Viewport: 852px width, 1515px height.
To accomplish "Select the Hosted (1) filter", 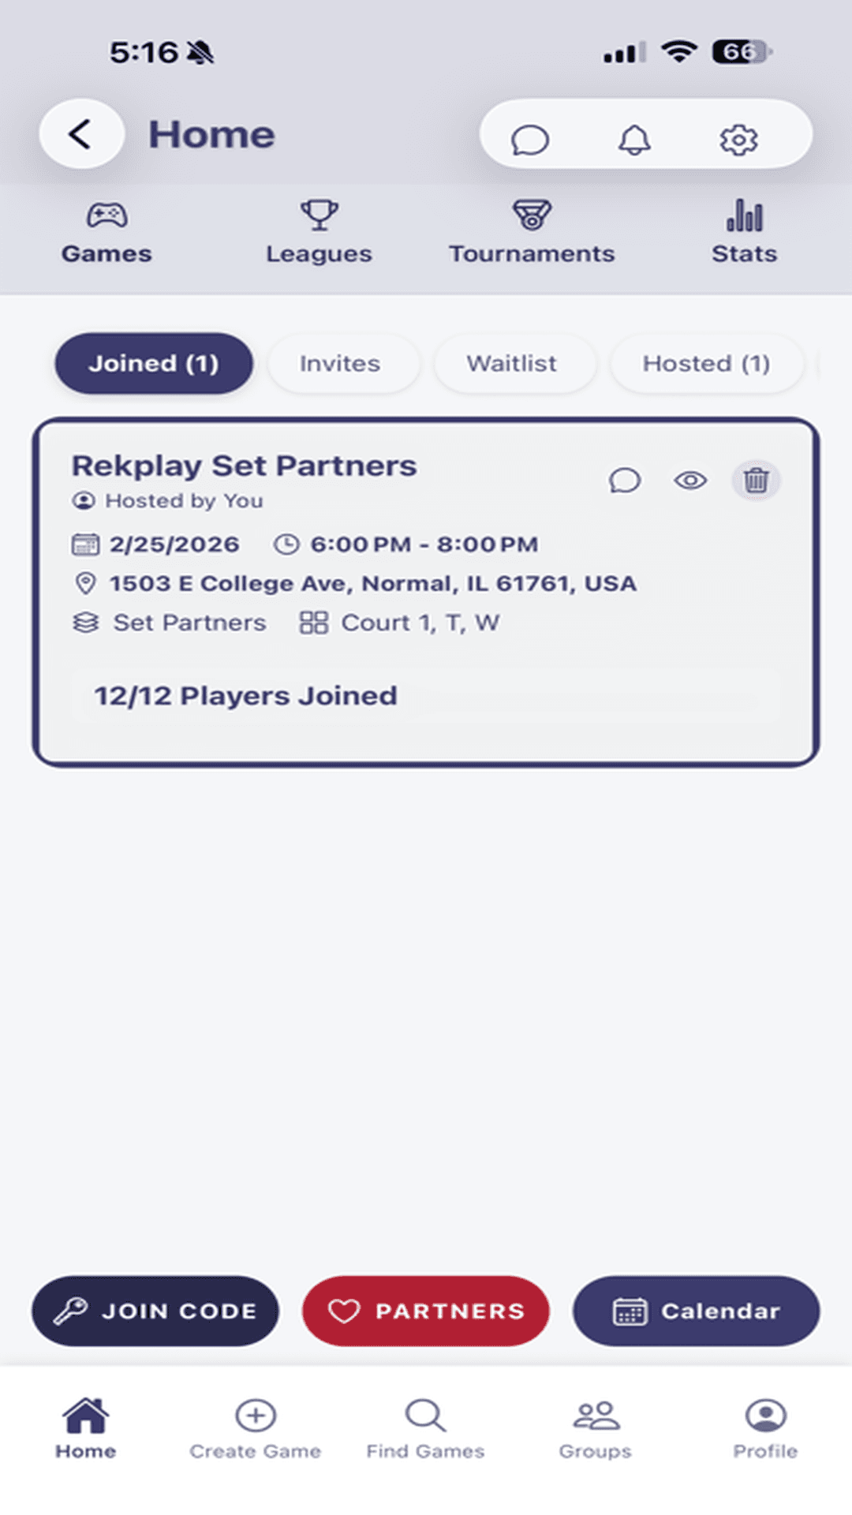I will tap(706, 363).
